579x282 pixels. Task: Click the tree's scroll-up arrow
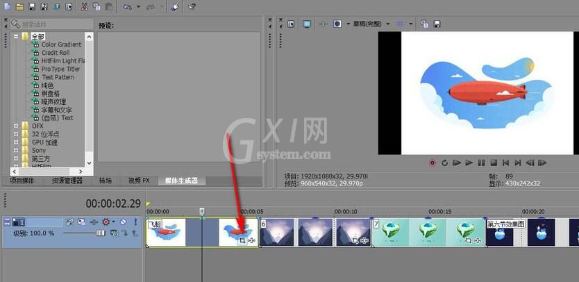pos(89,37)
